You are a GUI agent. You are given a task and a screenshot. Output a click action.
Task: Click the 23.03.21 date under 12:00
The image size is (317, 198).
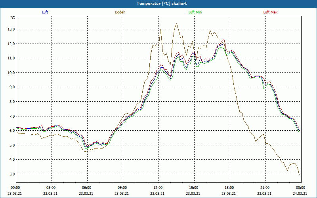157,194
